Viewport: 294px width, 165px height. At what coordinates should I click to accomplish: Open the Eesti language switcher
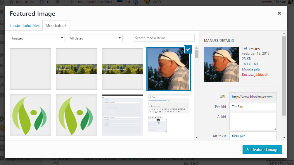124,2
